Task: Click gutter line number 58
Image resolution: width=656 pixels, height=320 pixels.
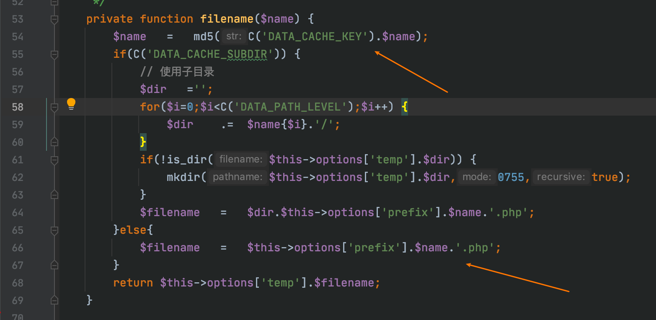Action: [18, 107]
